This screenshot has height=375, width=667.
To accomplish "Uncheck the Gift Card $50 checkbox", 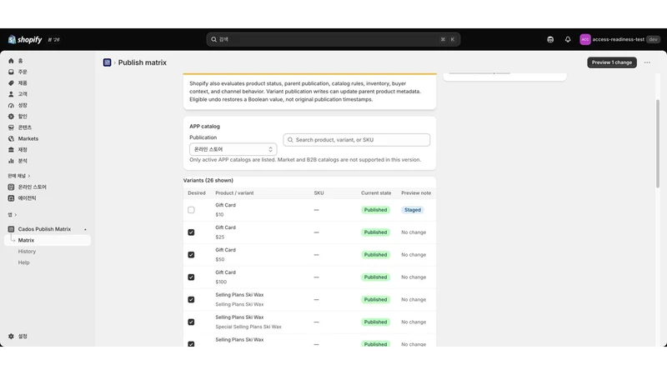I will click(x=191, y=255).
